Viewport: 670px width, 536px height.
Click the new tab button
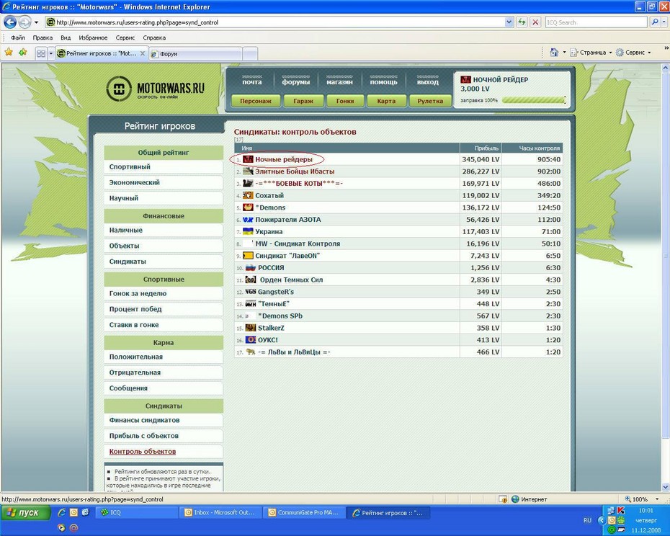[x=250, y=54]
